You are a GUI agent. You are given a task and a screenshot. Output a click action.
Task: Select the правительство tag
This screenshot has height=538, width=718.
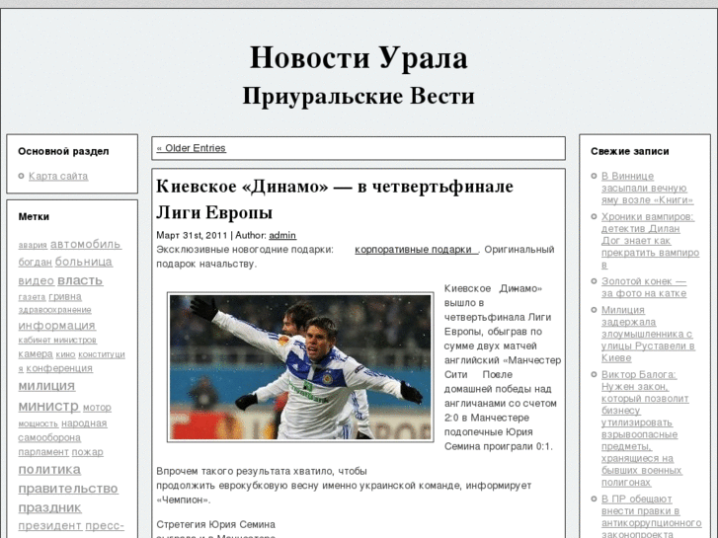coord(68,488)
